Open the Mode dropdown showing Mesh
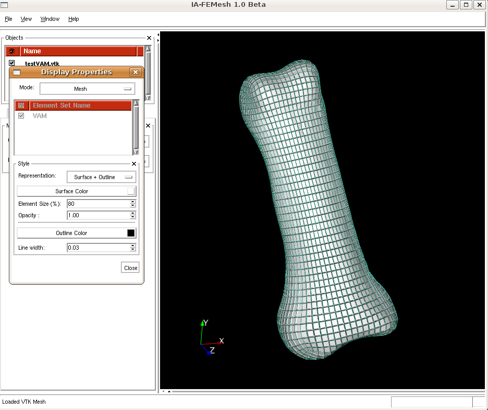This screenshot has height=410, width=488. click(87, 89)
